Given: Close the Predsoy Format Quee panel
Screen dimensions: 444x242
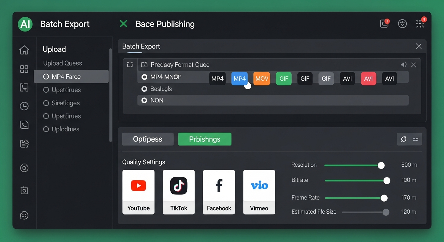Looking at the screenshot, I should (x=413, y=65).
